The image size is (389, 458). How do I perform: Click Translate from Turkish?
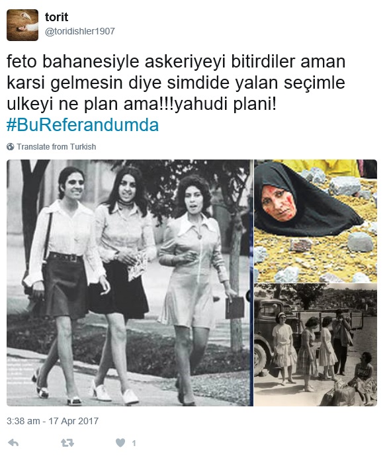56,146
